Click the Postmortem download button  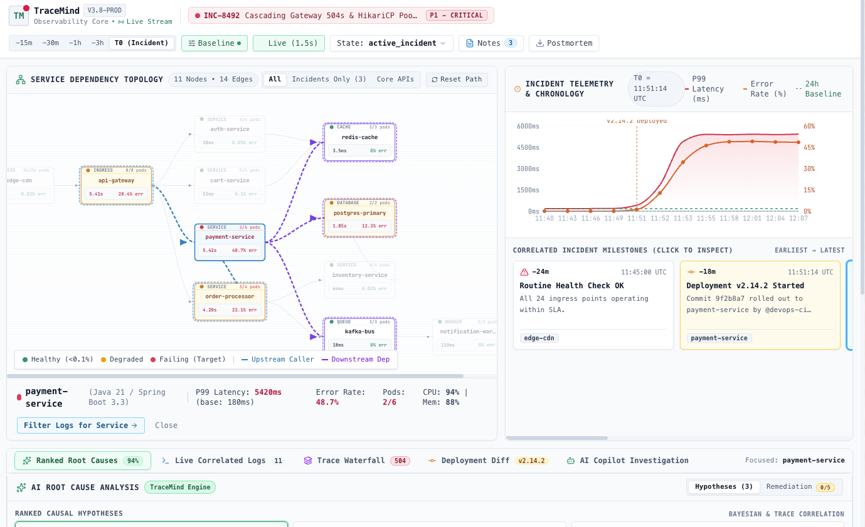(x=563, y=43)
